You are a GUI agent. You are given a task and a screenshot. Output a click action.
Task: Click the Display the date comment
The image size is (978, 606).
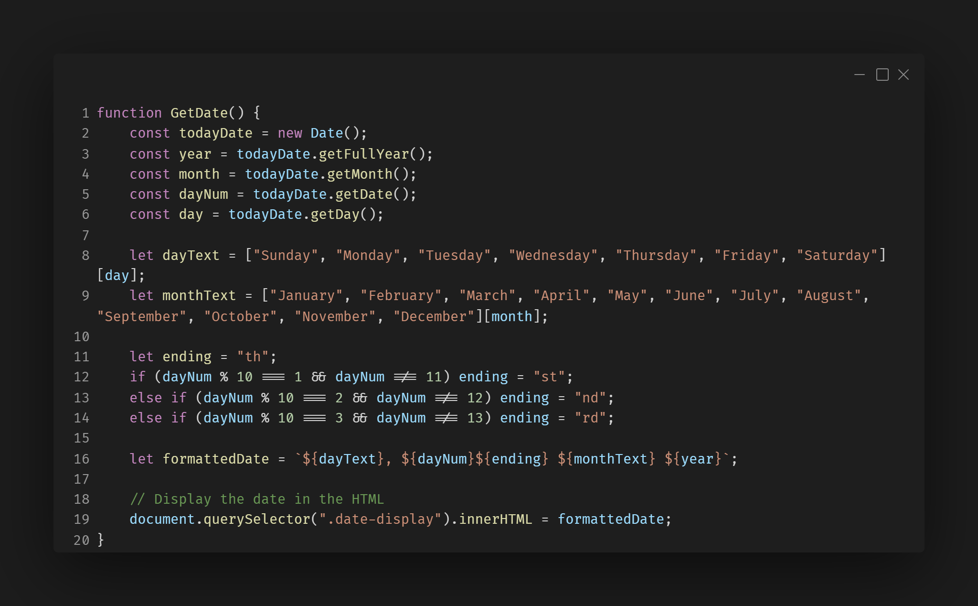[257, 499]
